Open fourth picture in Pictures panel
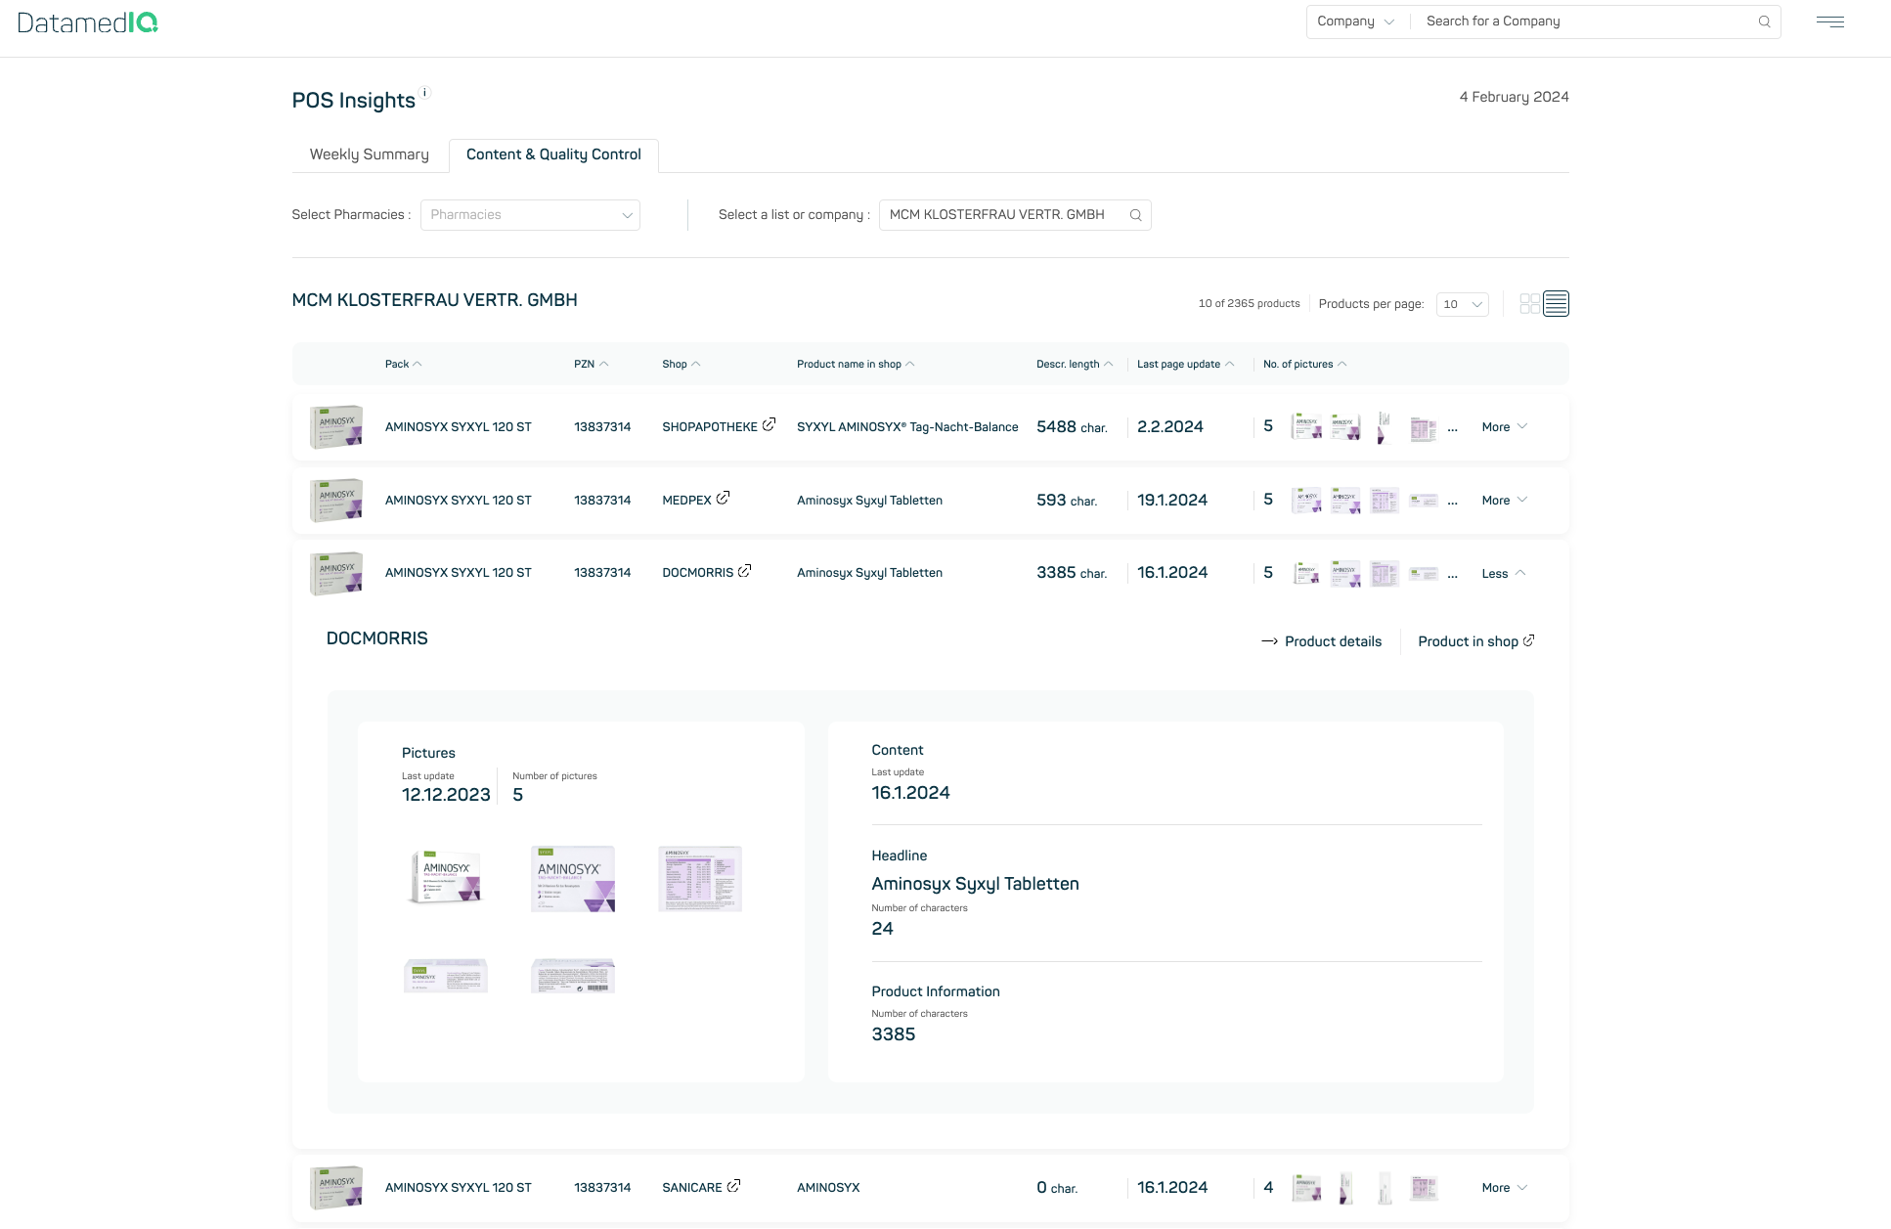1891x1229 pixels. 446,976
